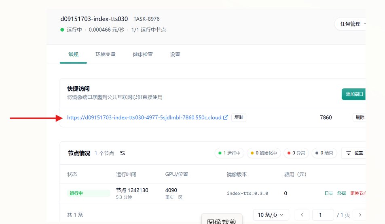The width and height of the screenshot is (385, 224).
Task: Click external link icon beside the URL
Action: [x=226, y=117]
